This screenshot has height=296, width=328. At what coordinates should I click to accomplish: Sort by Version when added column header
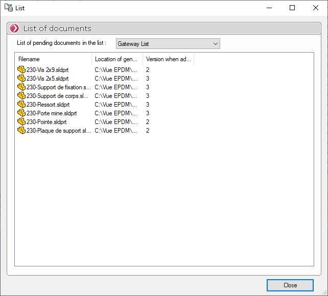(x=168, y=59)
